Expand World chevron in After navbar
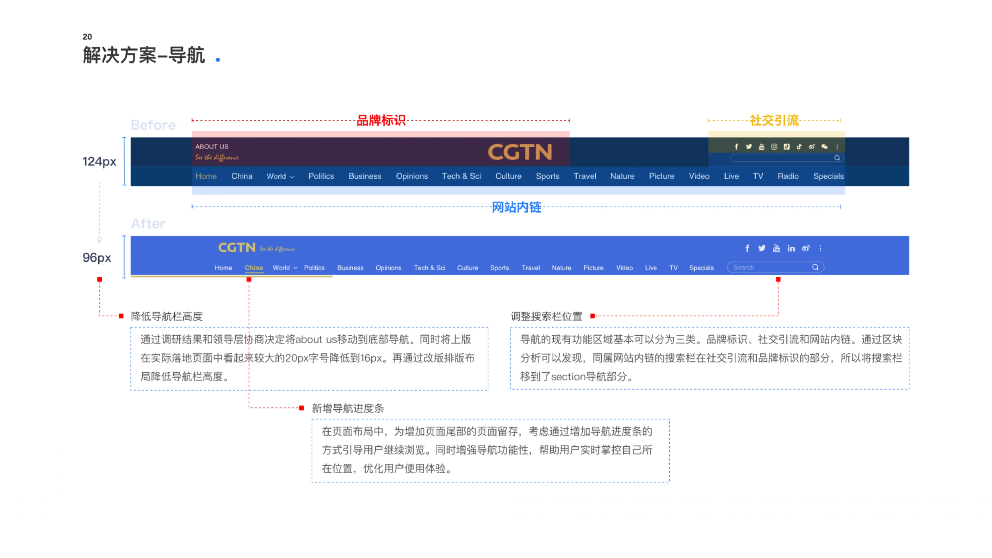 click(x=295, y=268)
